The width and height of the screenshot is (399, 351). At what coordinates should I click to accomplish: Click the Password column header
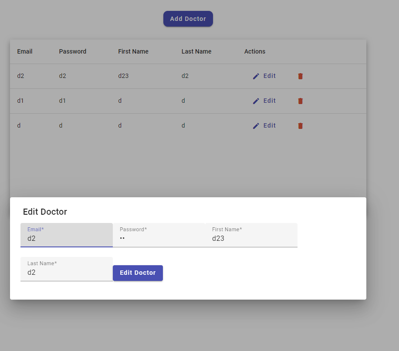(x=73, y=51)
